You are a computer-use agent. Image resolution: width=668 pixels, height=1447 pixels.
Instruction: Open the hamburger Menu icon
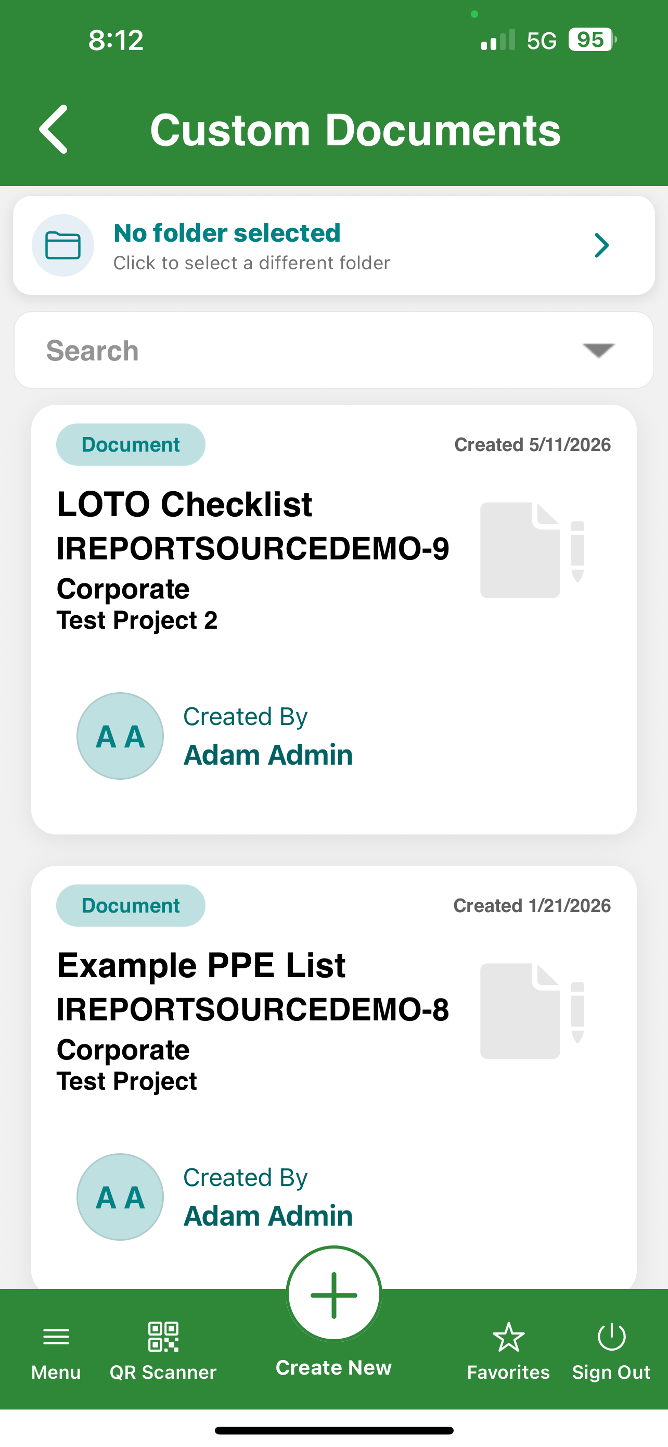[x=56, y=1337]
